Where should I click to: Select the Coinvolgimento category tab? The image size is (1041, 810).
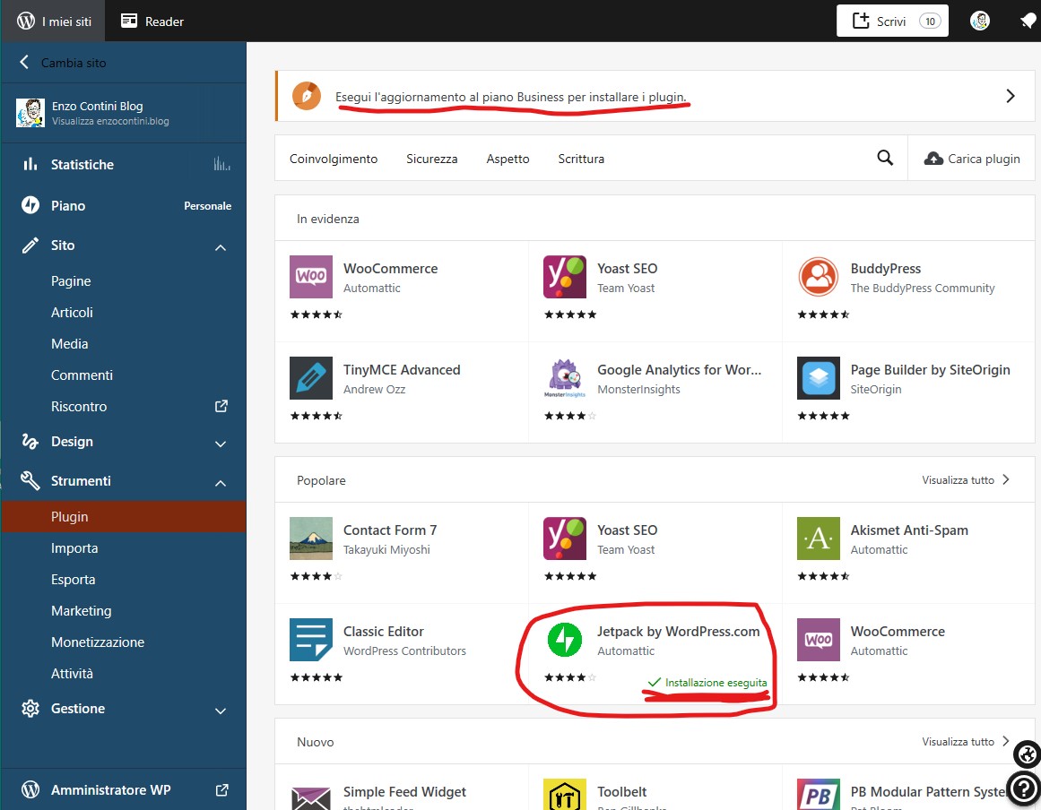coord(334,159)
